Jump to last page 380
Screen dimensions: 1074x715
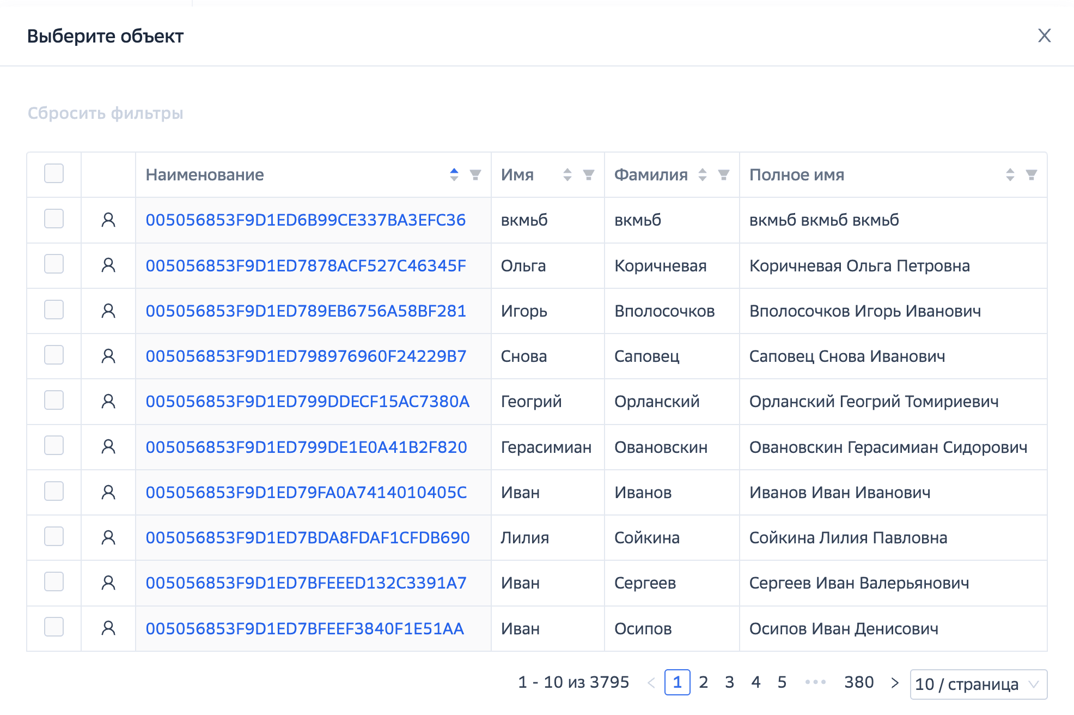click(858, 682)
